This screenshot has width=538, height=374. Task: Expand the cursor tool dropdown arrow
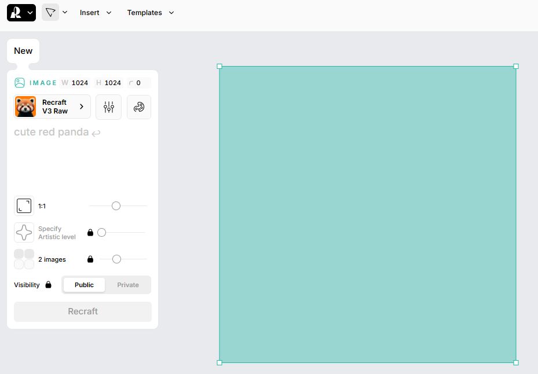click(65, 12)
